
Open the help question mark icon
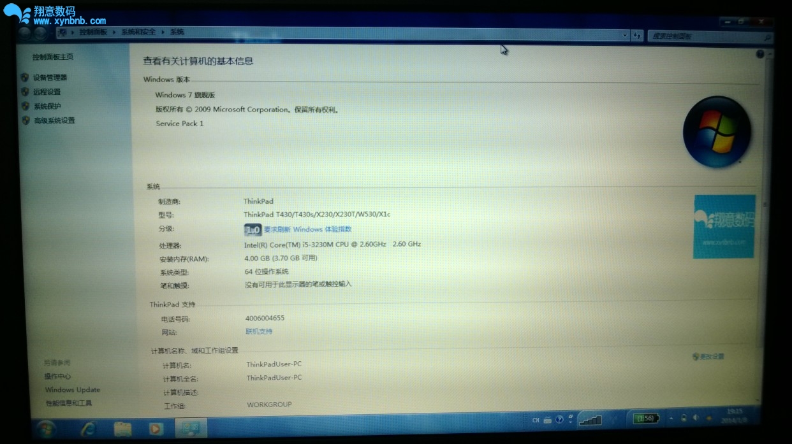[760, 55]
